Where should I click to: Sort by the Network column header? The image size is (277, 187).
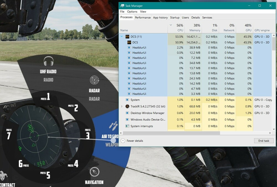pyautogui.click(x=227, y=28)
